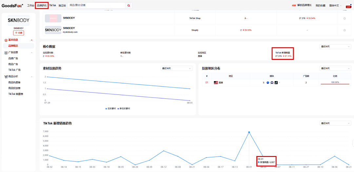Viewport: 354px width, 172px height.
Task: Open TikTok in top navigation
Action: (52, 5)
